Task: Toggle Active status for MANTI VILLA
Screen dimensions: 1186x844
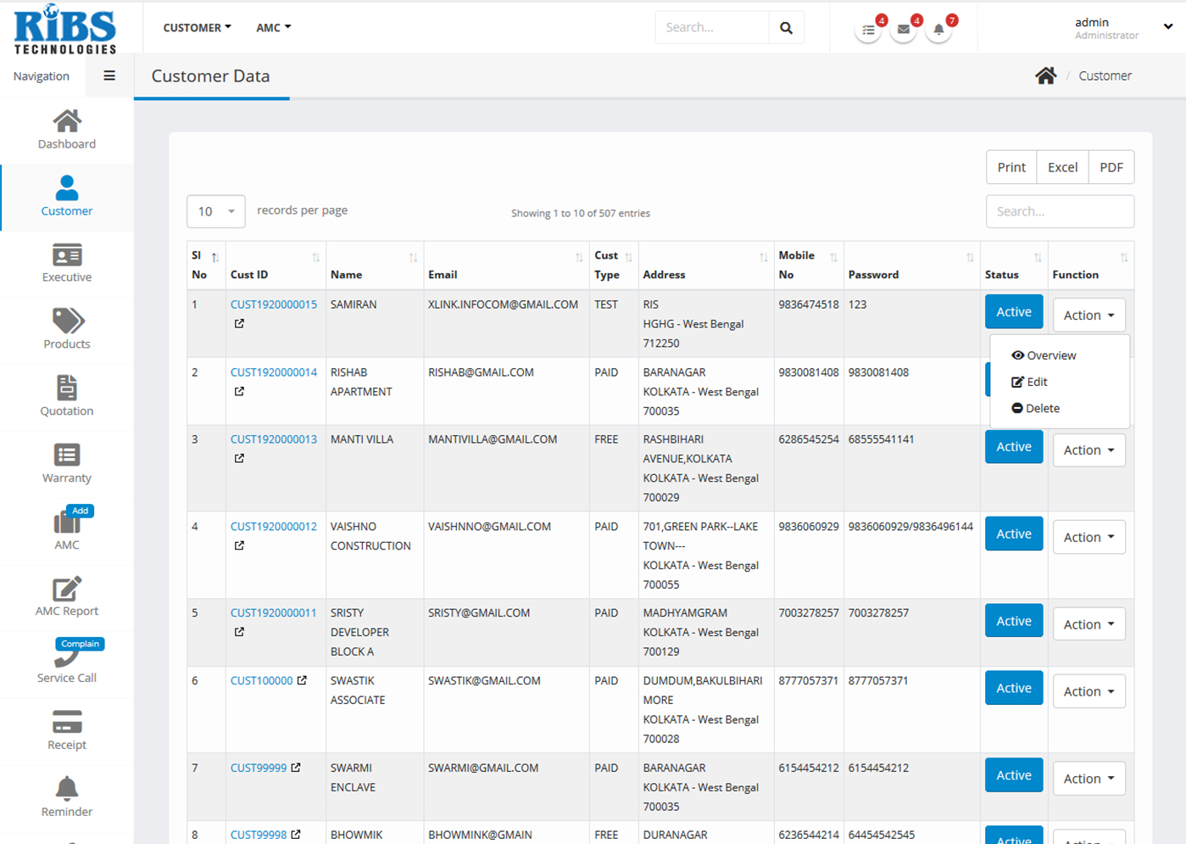Action: point(1013,447)
